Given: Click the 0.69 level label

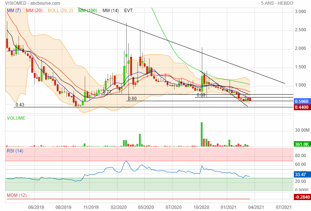Looking at the screenshot, I should click(201, 95).
